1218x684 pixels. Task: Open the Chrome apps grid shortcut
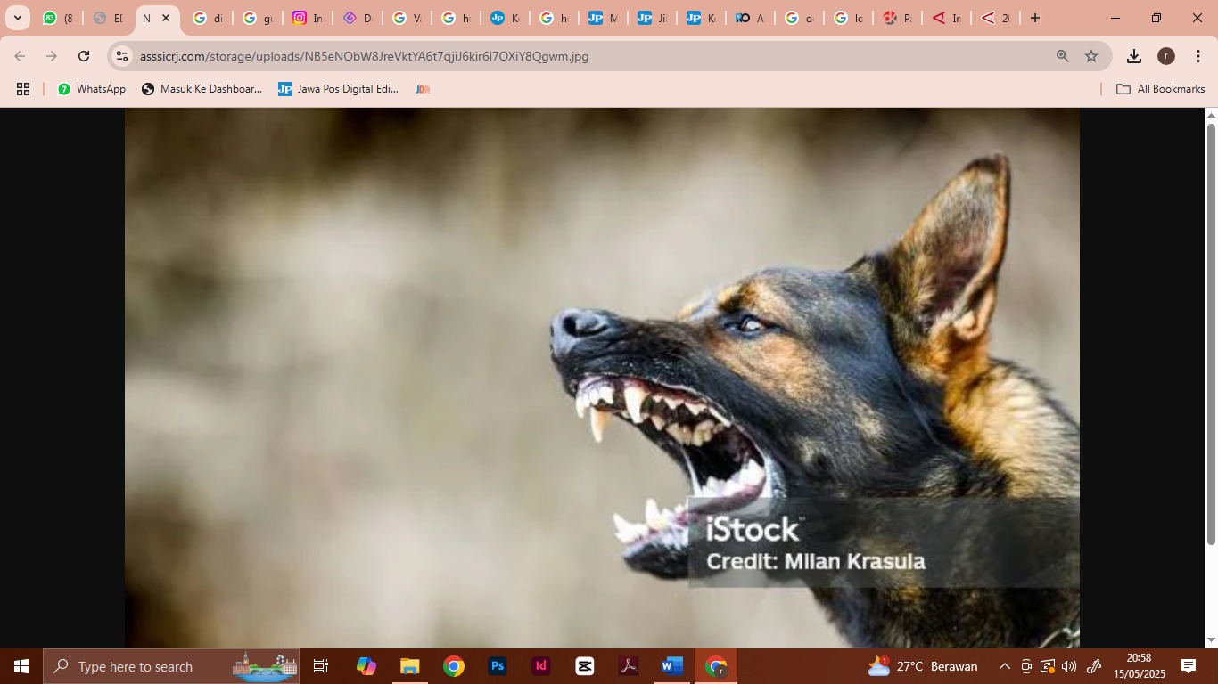[23, 89]
